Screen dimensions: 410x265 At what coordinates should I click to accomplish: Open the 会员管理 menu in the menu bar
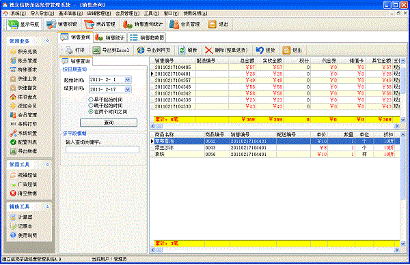(127, 13)
